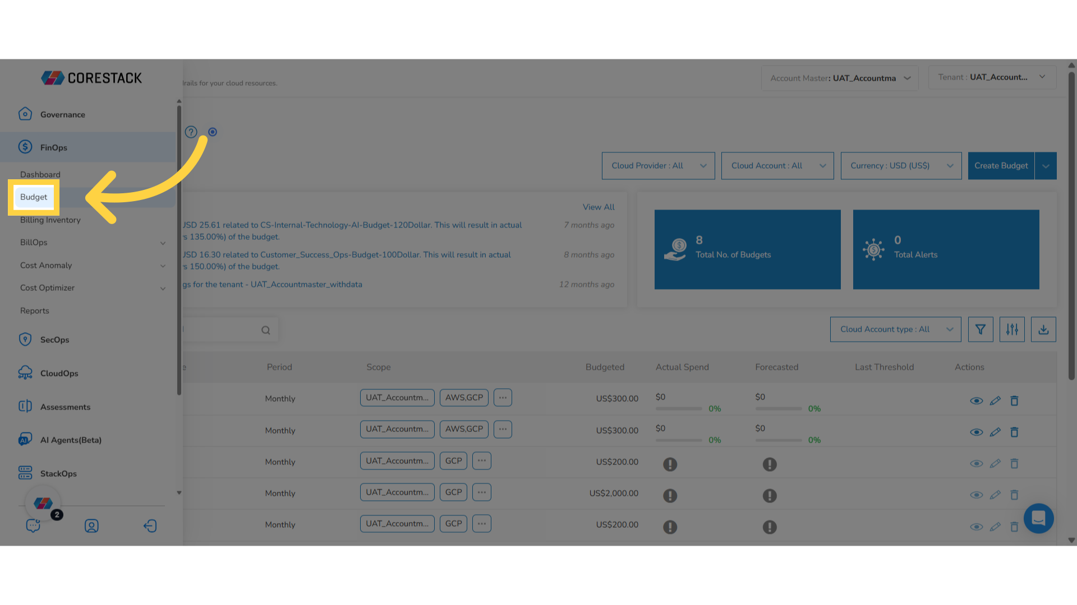Open the Cloud Account type : All dropdown

tap(895, 329)
